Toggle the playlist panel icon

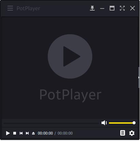[x=123, y=133]
